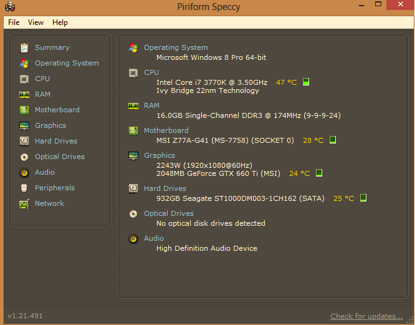
Task: Click the Windows flag icon in summary panel
Action: pos(133,48)
